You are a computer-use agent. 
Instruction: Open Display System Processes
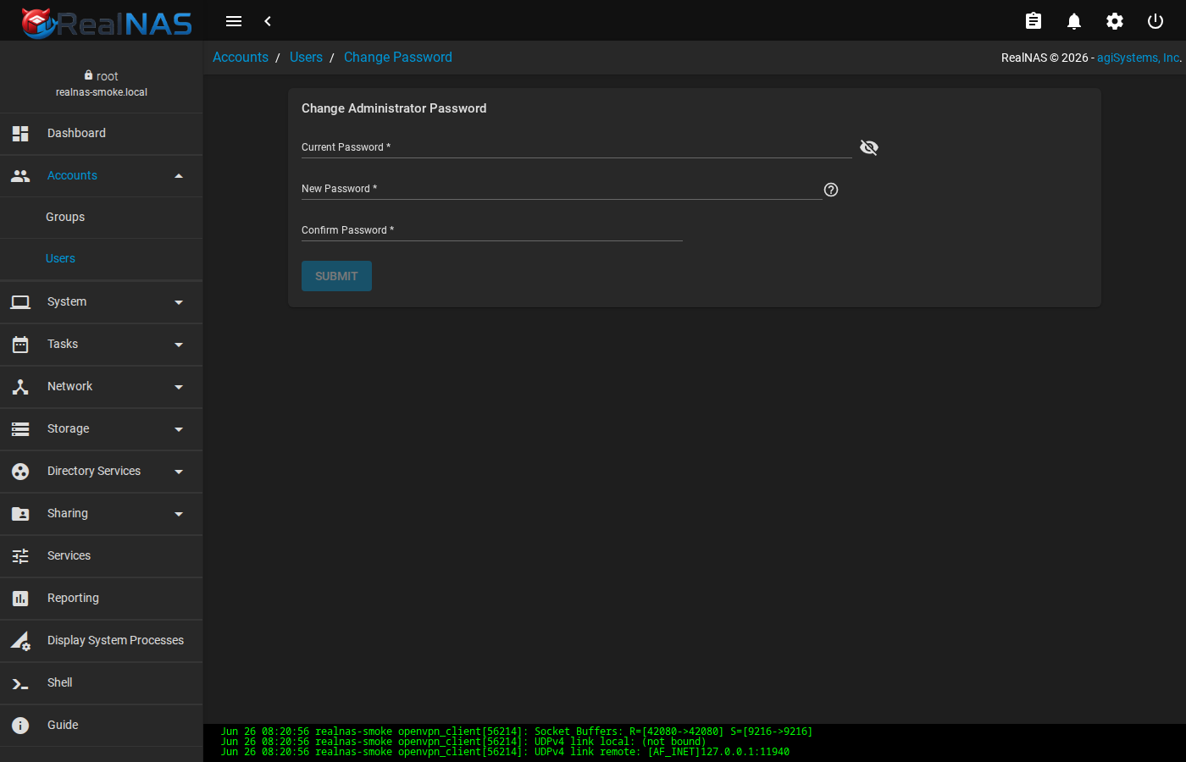pos(102,641)
